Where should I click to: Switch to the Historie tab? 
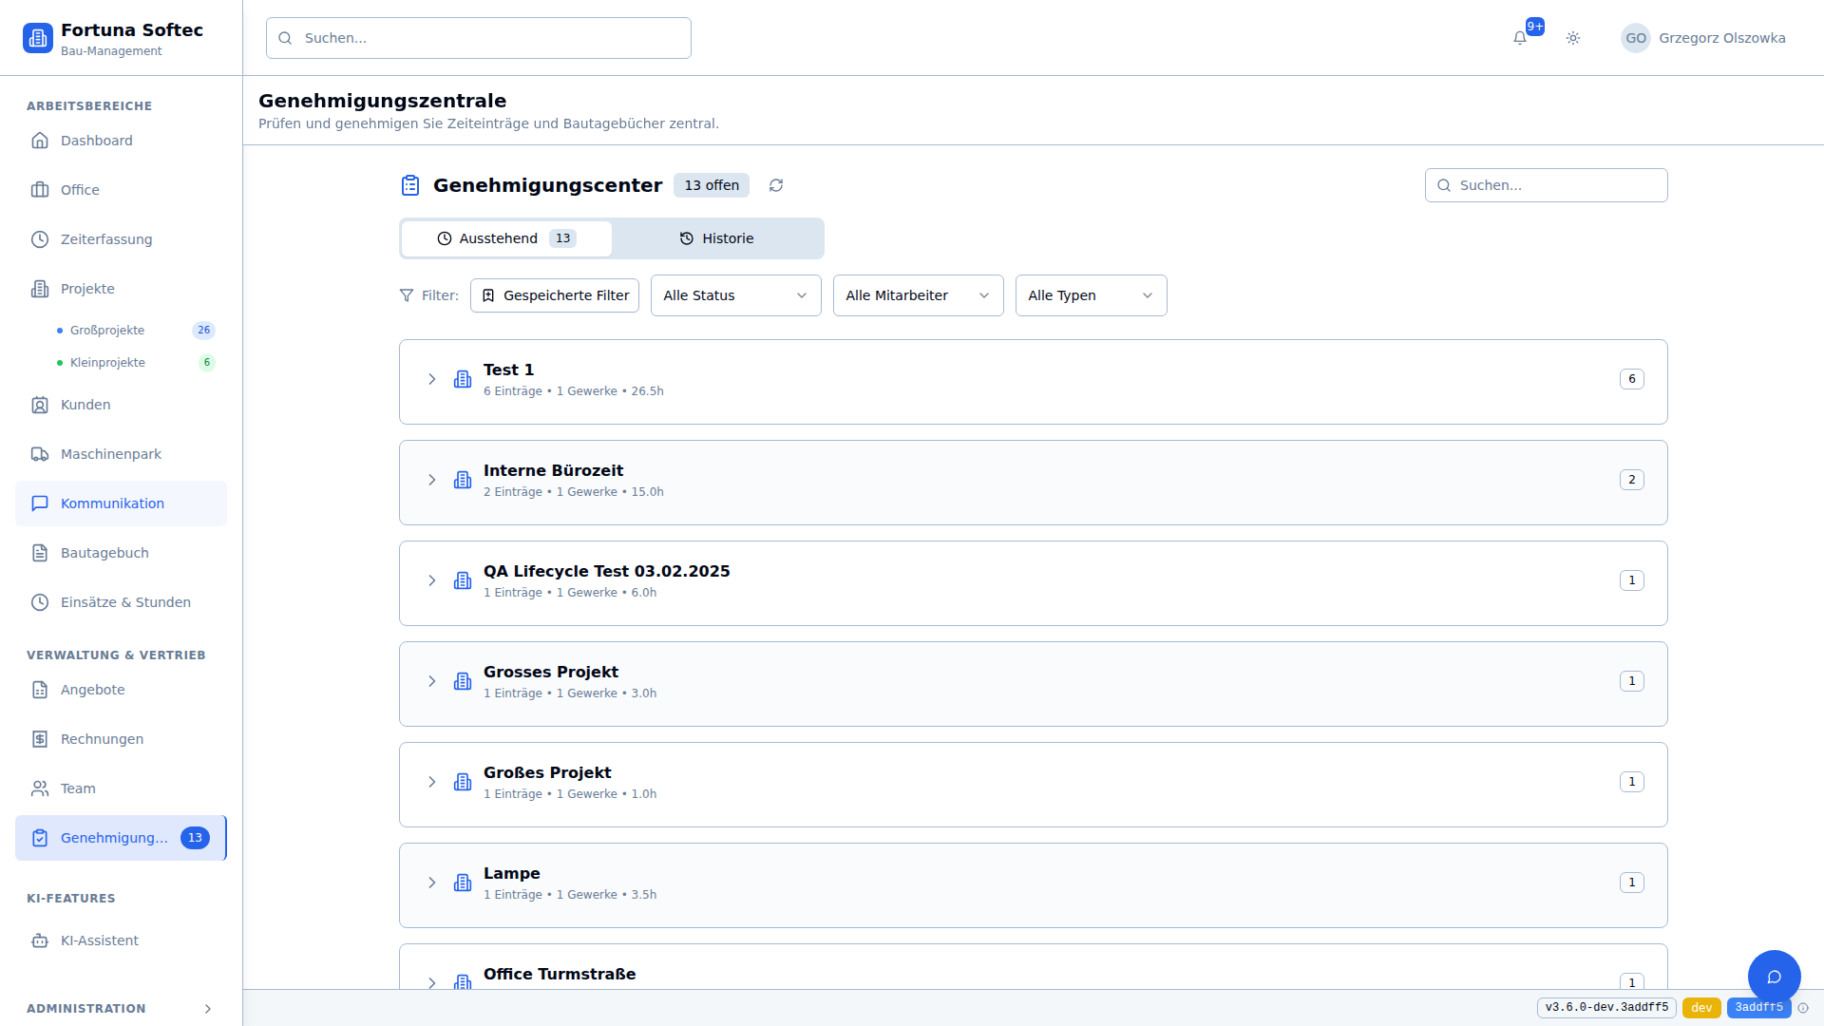tap(717, 238)
